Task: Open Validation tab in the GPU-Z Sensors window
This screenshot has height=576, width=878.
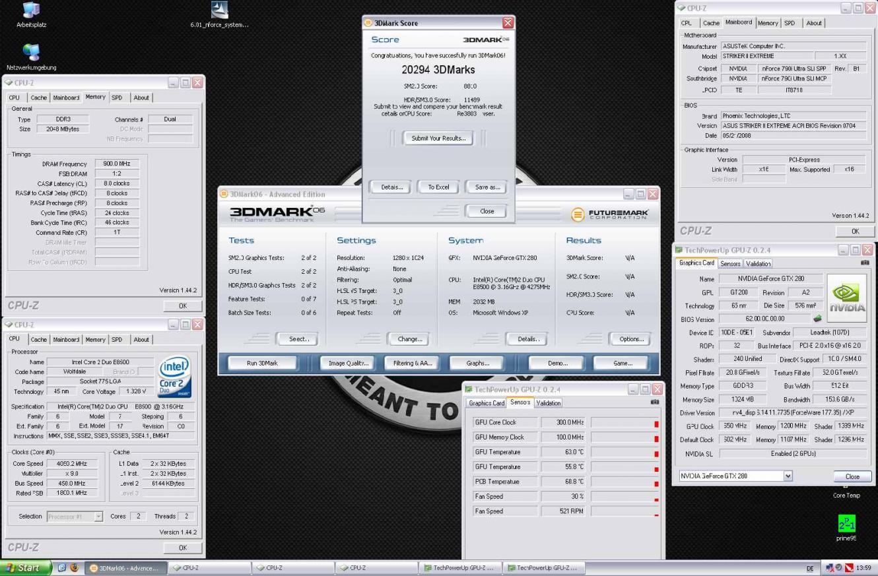Action: point(548,402)
